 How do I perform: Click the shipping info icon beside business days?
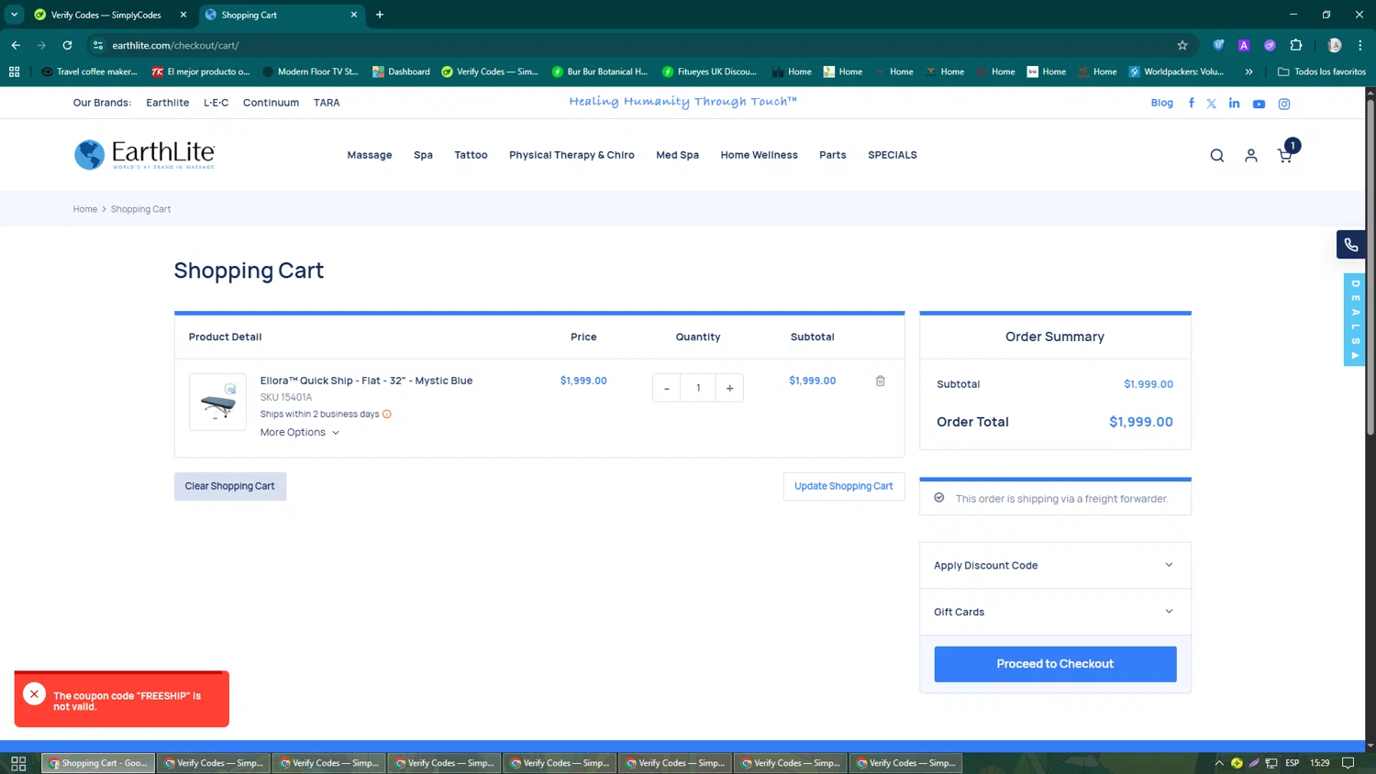click(387, 414)
